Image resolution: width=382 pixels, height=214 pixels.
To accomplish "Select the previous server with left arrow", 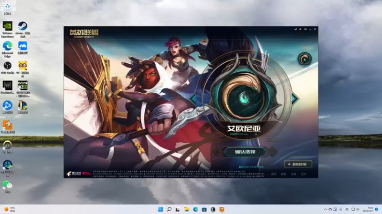I will coord(194,98).
